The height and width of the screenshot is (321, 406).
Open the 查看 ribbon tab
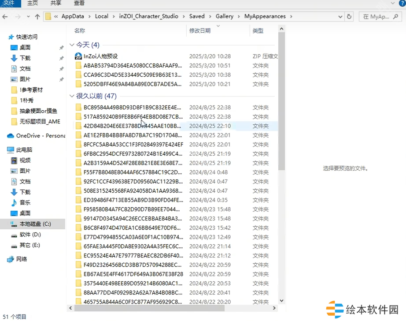[79, 3]
